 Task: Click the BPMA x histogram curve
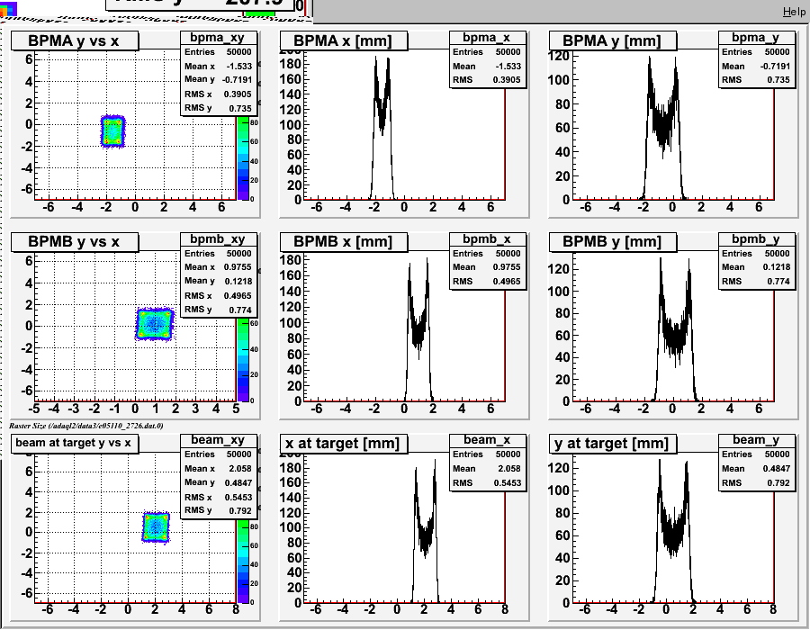382,128
